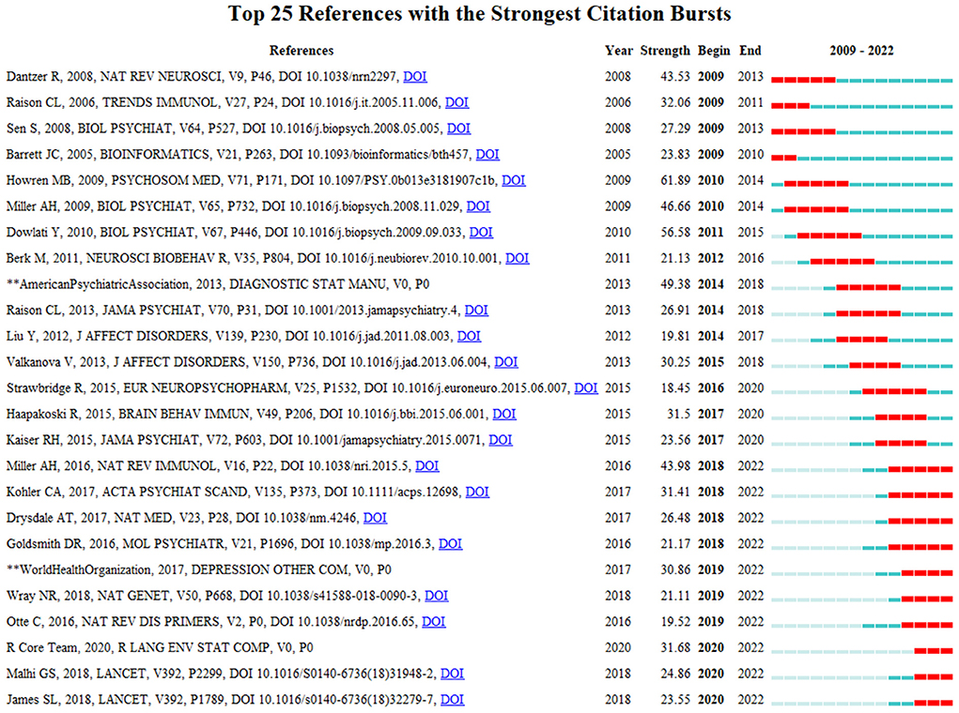Select strength value 18.45 for Strawbridge R

[675, 388]
